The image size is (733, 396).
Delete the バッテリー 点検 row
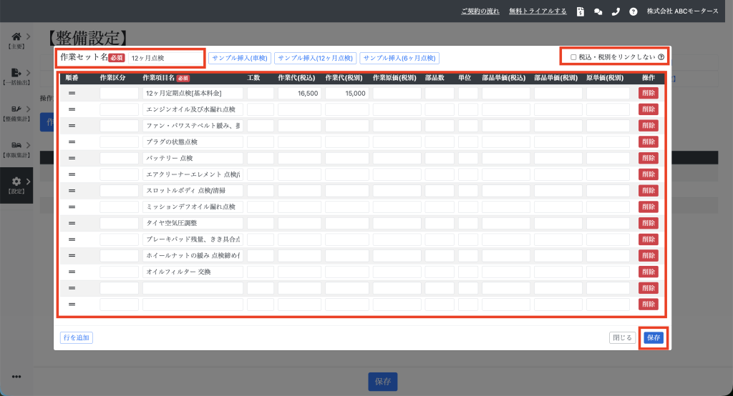(x=648, y=158)
